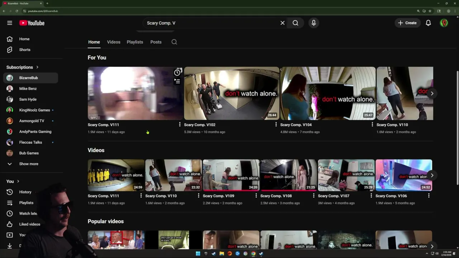459x258 pixels.
Task: Play Videos row V111 thumbnail 24:59
Action: point(116,175)
